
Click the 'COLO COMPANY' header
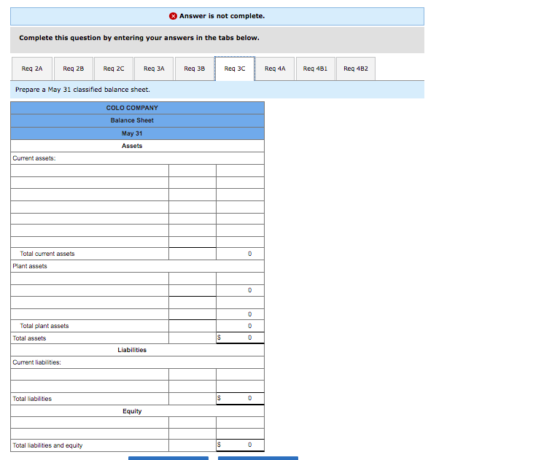tap(132, 108)
